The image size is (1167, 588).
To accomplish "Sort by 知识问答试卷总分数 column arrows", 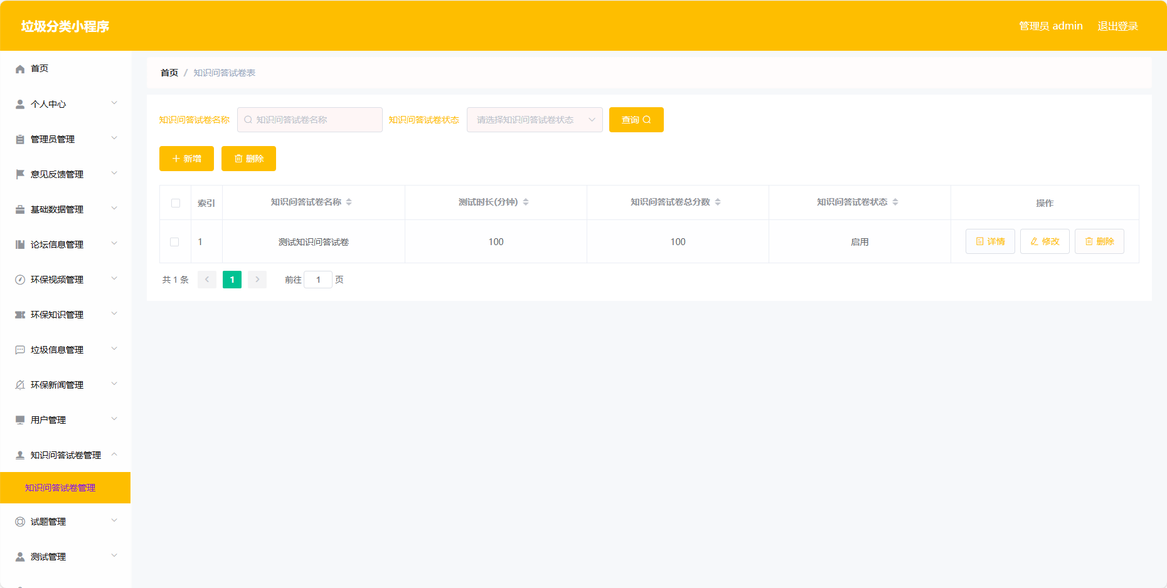I will coord(718,202).
